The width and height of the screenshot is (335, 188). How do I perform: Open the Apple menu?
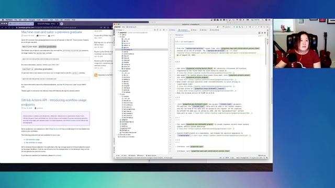point(3,20)
